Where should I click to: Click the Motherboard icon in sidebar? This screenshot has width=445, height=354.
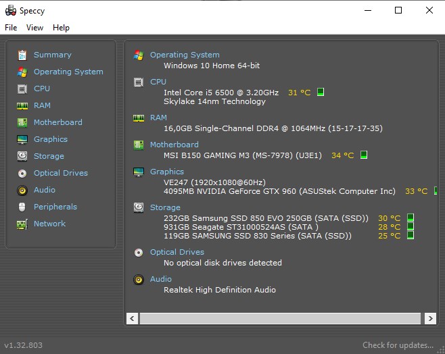[x=22, y=123]
